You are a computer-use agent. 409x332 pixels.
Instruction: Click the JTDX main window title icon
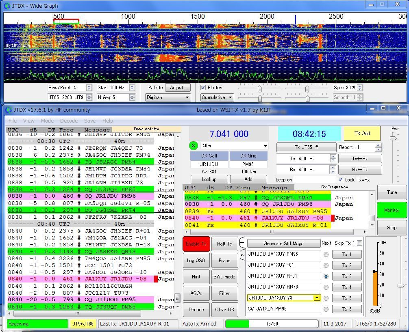(9, 110)
